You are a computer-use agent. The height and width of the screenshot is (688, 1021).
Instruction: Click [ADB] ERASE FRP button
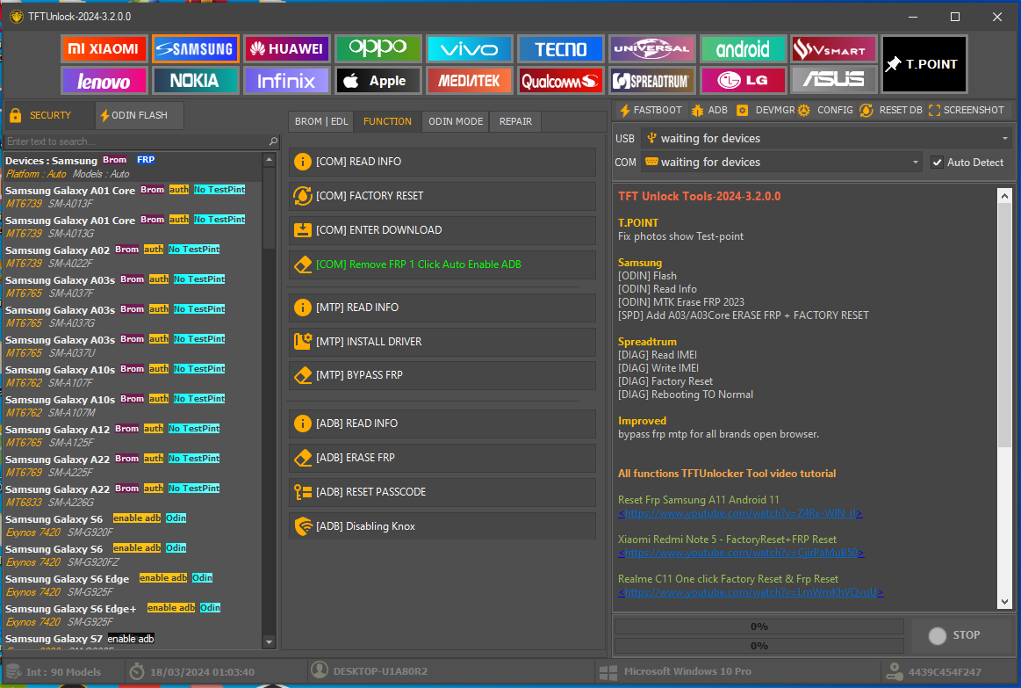click(442, 458)
